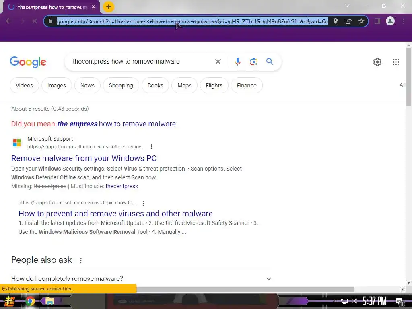412x309 pixels.
Task: Click the Must include thecentpress link
Action: click(122, 186)
